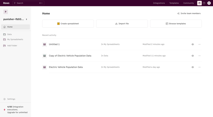This screenshot has height=117, width=213.
Task: Focus the Search field
Action: click(x=28, y=3)
